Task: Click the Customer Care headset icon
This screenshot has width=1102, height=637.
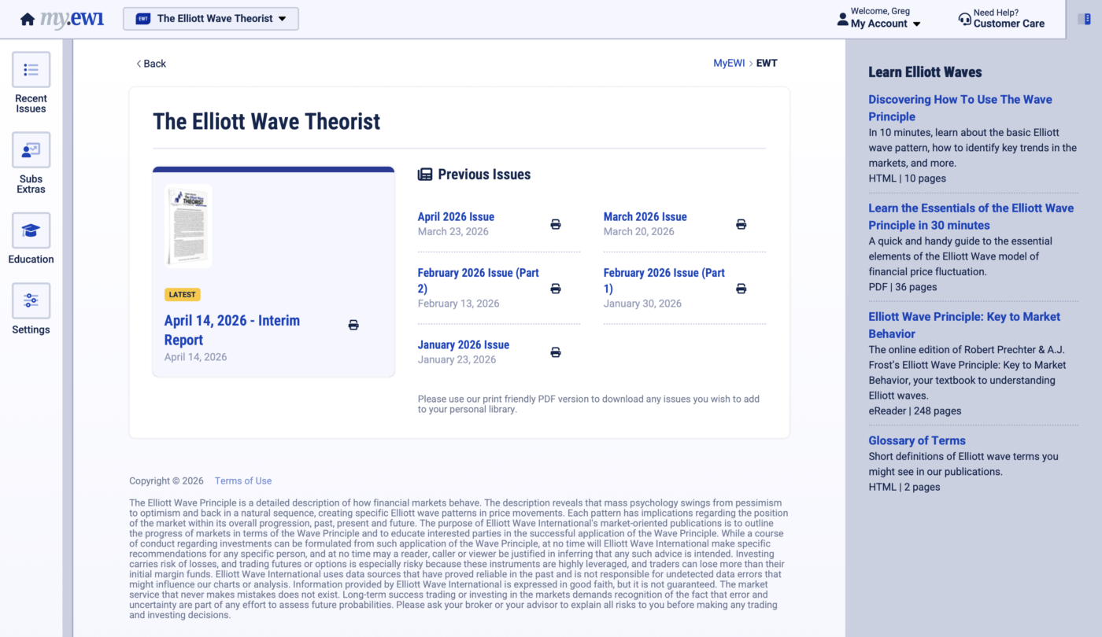Action: point(964,19)
